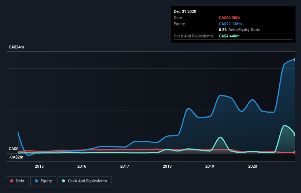Click the -CA$2m y-axis label
Viewport: 301px width, 193px height.
[x=16, y=157]
